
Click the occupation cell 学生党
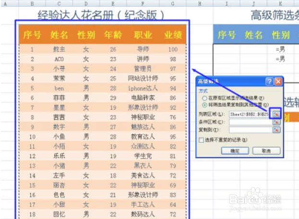point(143,156)
